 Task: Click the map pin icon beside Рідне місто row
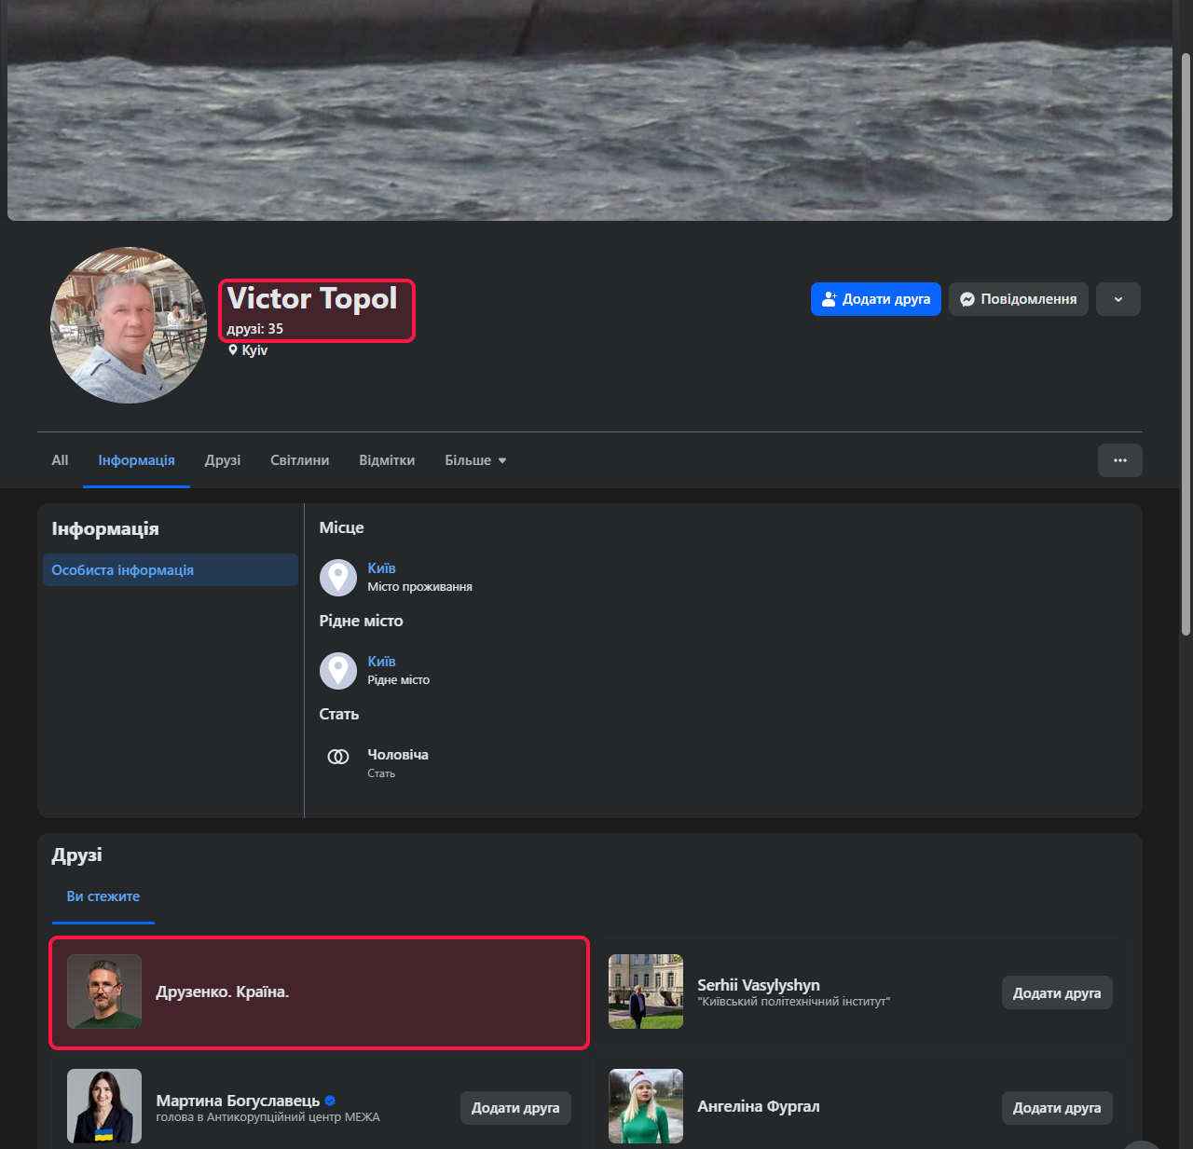tap(338, 671)
